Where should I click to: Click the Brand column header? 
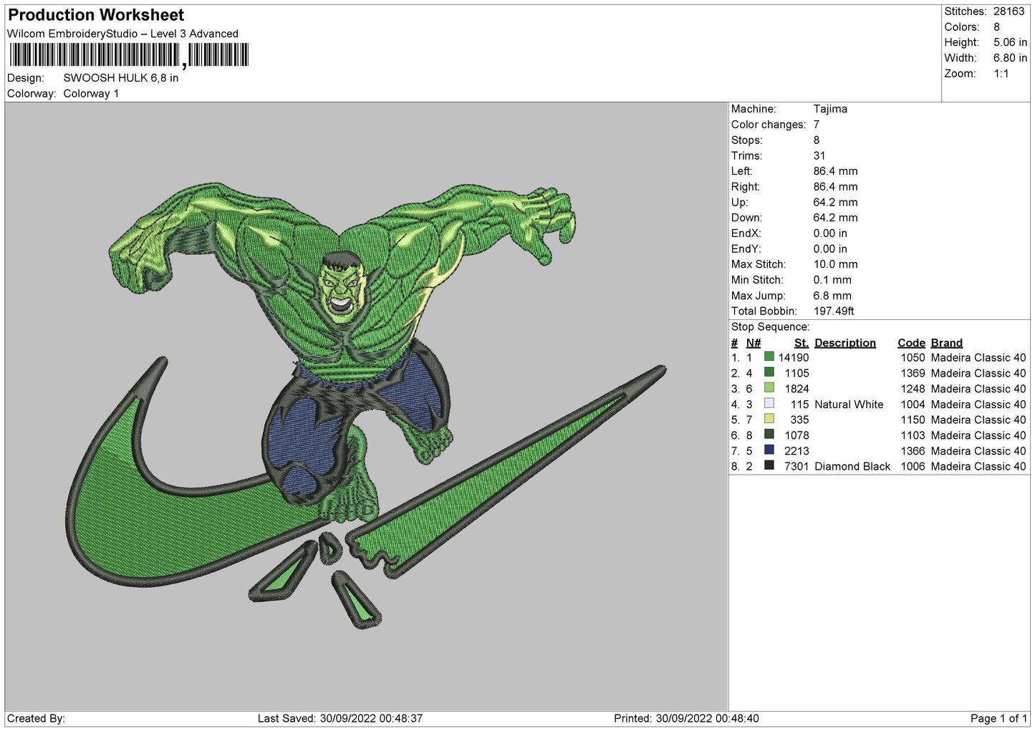tap(946, 343)
